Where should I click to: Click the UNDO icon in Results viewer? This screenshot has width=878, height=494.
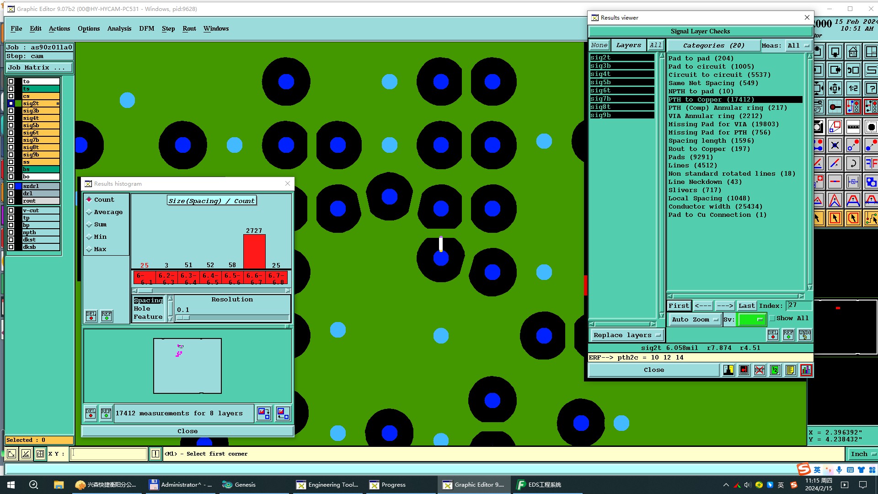point(805,335)
